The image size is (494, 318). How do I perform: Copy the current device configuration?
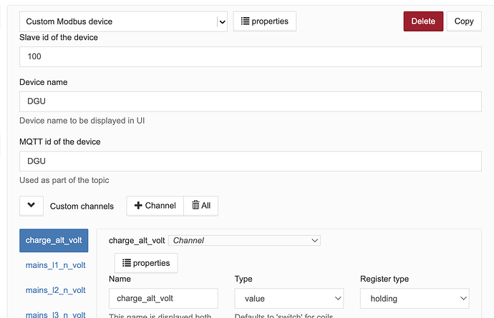point(464,21)
